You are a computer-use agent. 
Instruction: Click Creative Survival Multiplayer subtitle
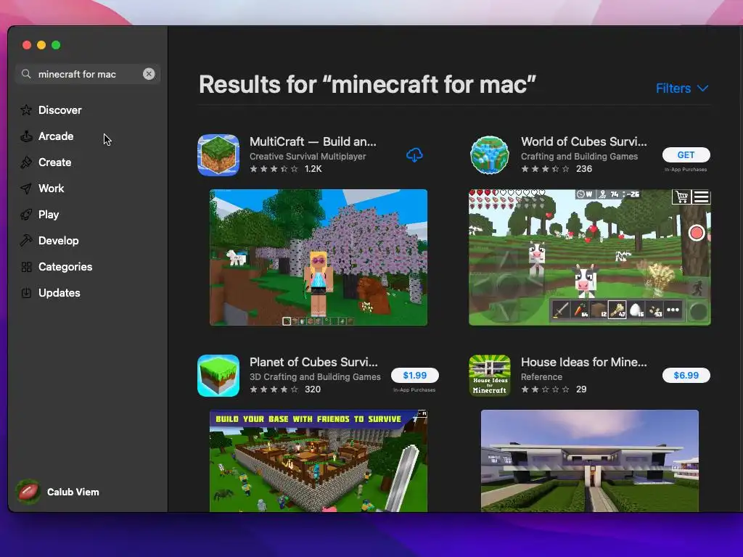pos(308,157)
